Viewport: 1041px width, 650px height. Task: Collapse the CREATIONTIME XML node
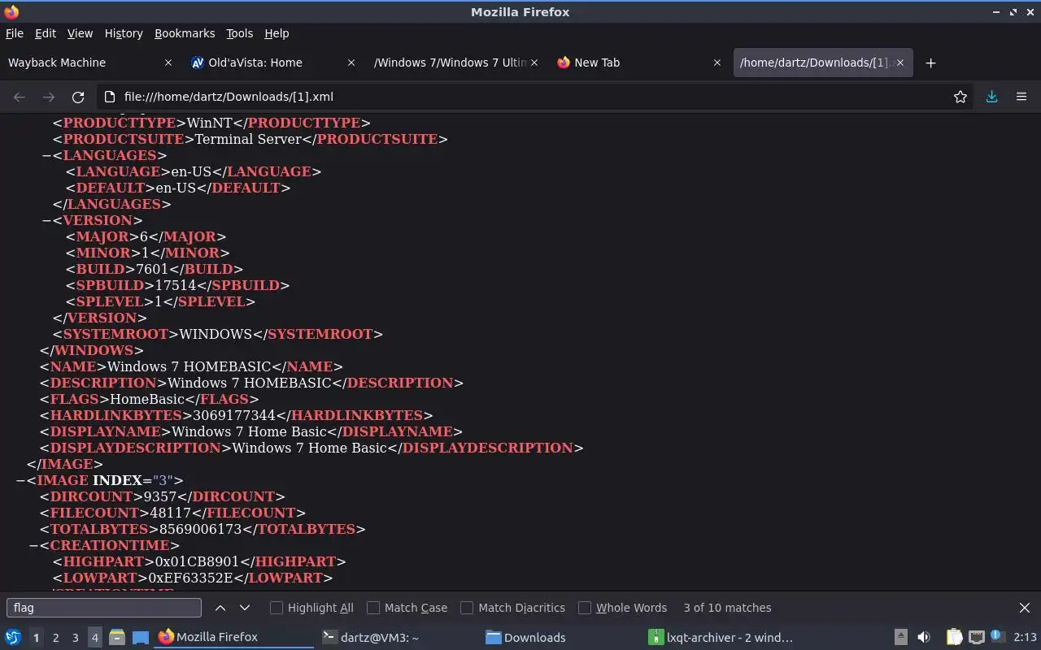33,545
